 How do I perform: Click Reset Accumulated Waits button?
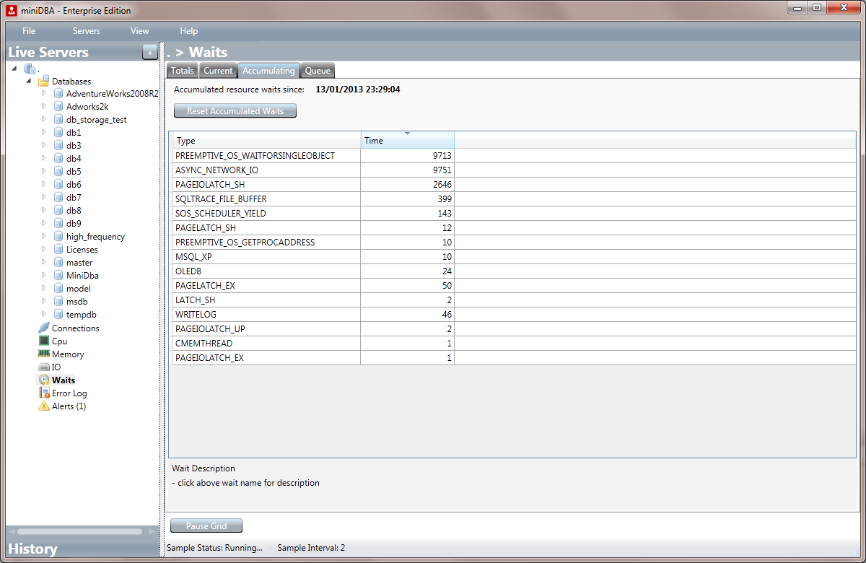click(x=235, y=111)
